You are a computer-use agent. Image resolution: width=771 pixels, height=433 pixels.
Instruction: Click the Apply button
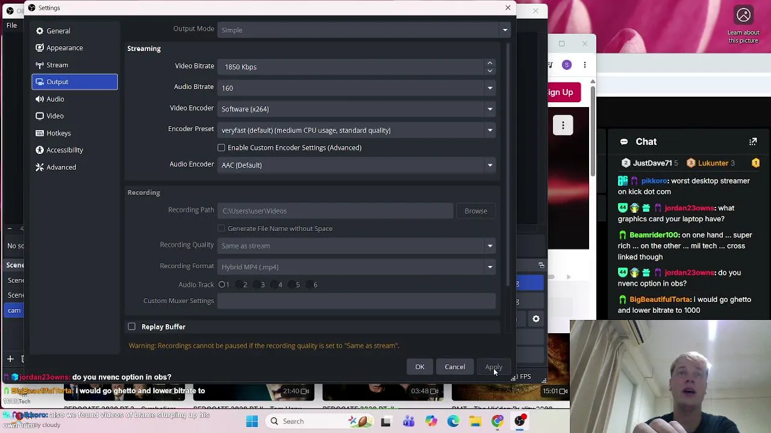tap(494, 367)
